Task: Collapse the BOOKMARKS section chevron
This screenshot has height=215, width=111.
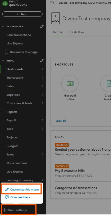Action: click(x=3, y=26)
